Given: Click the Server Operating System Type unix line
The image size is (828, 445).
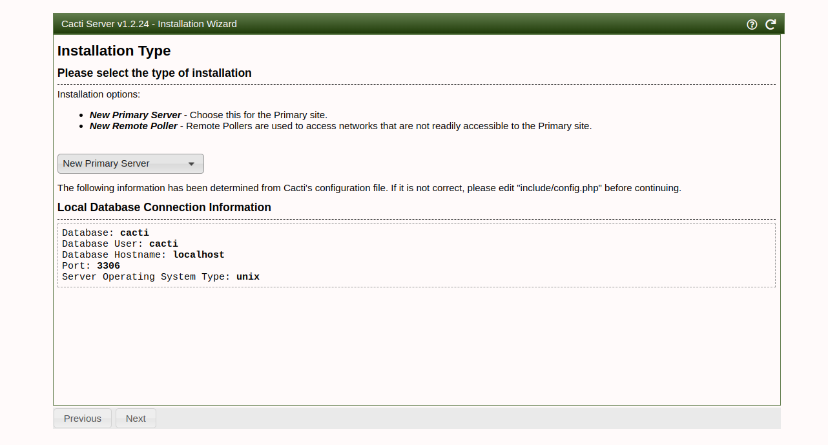Looking at the screenshot, I should tap(160, 276).
